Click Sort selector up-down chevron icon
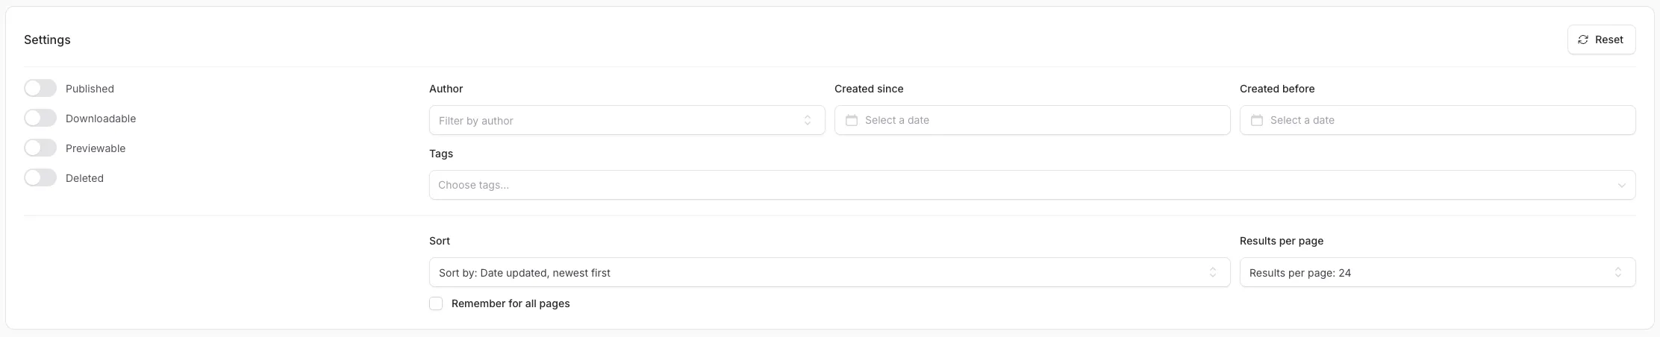This screenshot has height=337, width=1660. click(1213, 273)
